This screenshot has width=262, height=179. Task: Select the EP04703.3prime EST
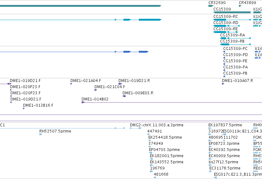click(x=164, y=150)
